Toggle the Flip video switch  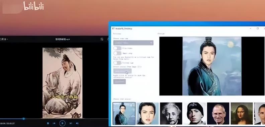(117, 48)
